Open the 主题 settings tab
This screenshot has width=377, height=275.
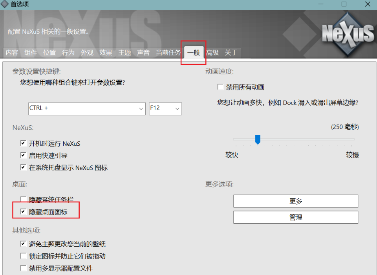coord(124,52)
